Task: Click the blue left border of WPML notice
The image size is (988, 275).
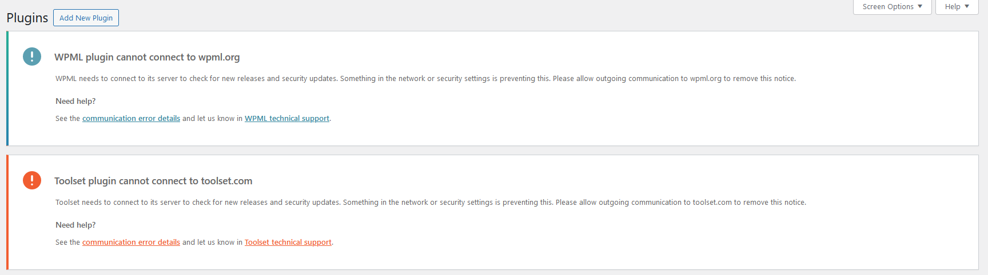Action: tap(7, 88)
